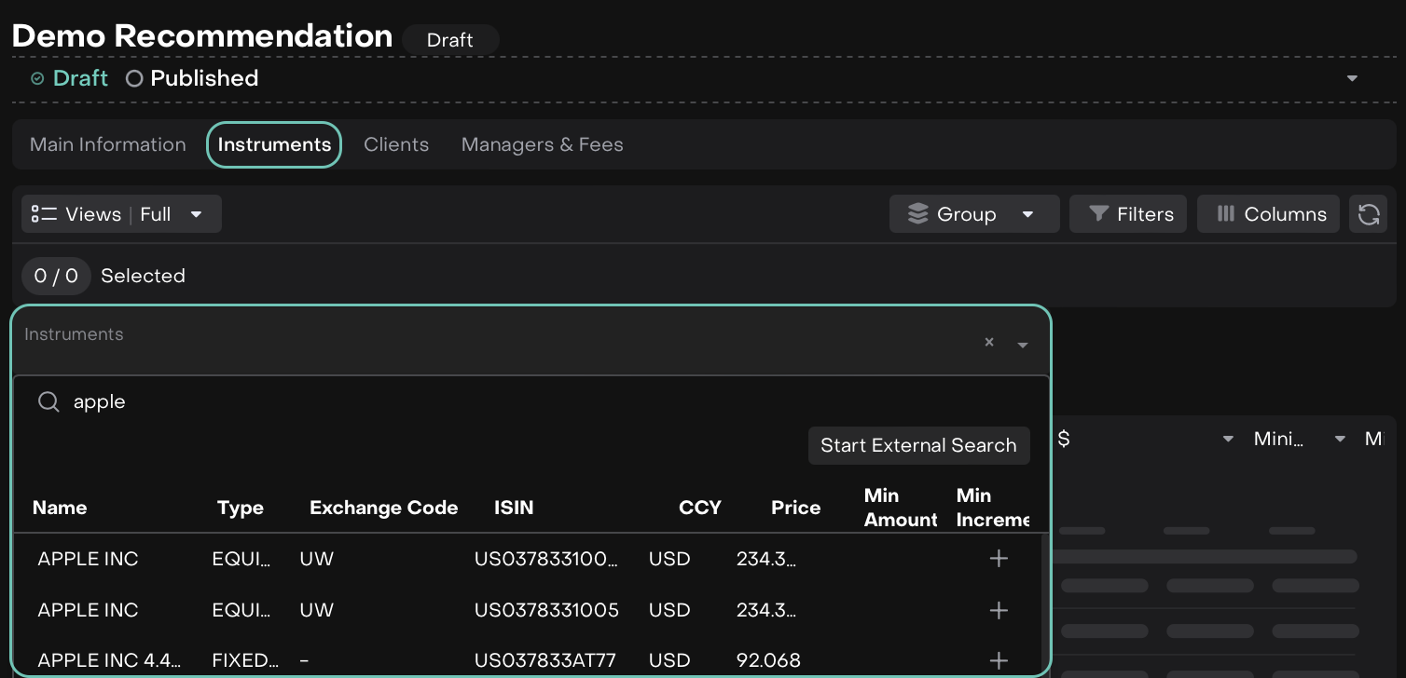Click the Start External Search button
This screenshot has width=1406, height=678.
pos(918,445)
